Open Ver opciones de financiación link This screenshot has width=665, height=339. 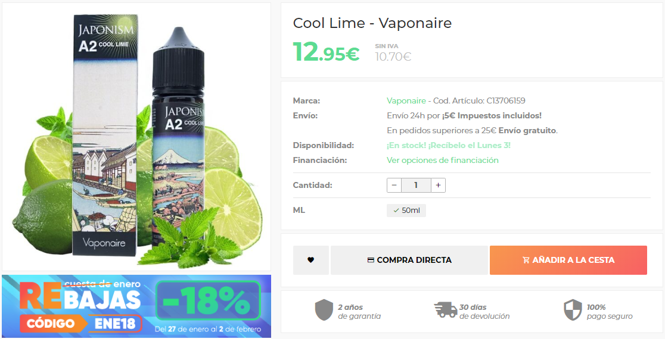pyautogui.click(x=442, y=160)
